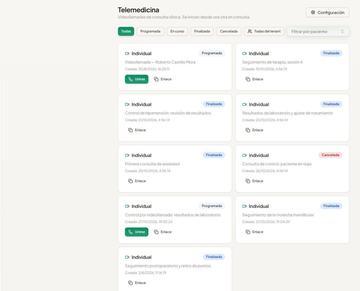Viewport: 360px width, 291px height.
Task: Click video icon on paciente en viaje card
Action: click(245, 155)
